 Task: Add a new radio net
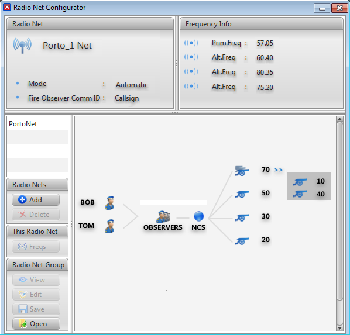point(36,199)
